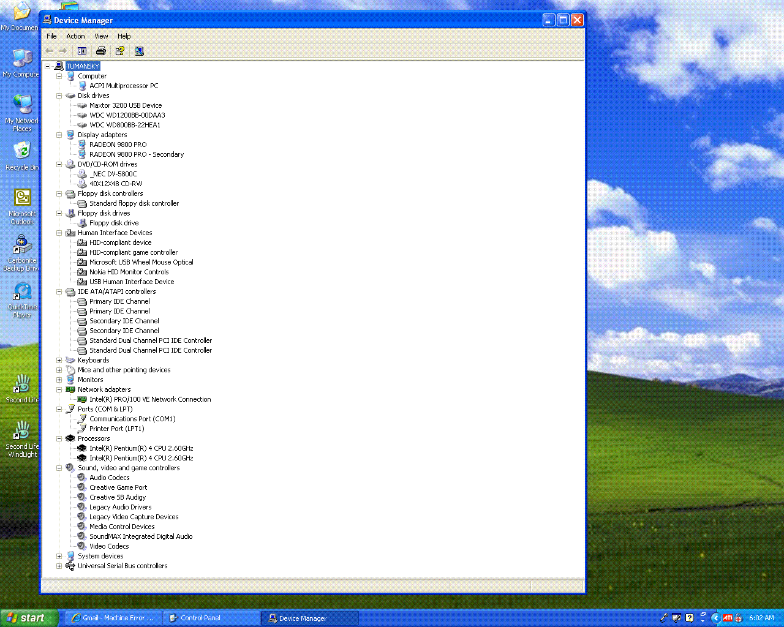Expand the System devices category

[x=59, y=556]
